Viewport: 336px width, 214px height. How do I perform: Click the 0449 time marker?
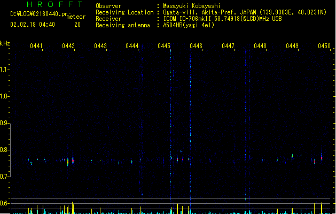(x=292, y=46)
